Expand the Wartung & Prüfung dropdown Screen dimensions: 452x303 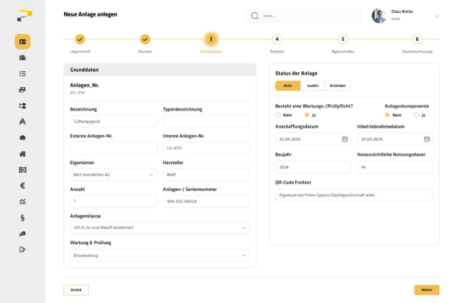[160, 255]
